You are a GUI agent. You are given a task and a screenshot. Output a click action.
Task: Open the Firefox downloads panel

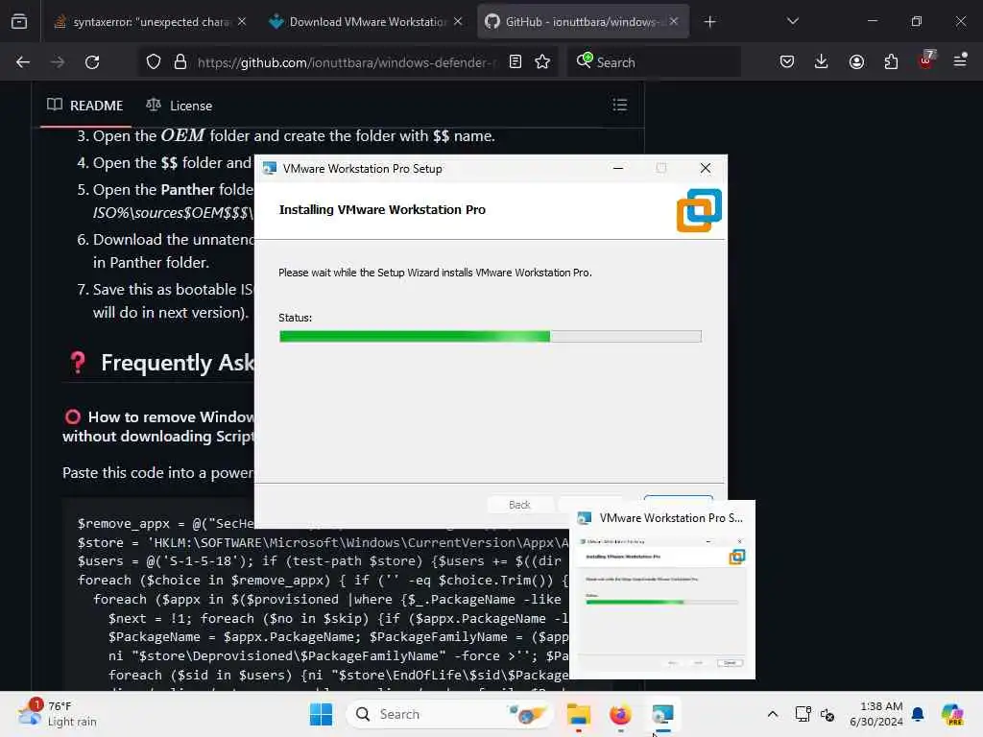pos(822,62)
